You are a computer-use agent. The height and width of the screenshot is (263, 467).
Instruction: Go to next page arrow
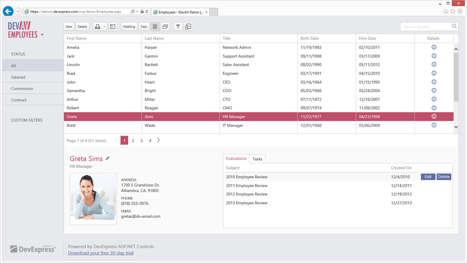(x=158, y=140)
